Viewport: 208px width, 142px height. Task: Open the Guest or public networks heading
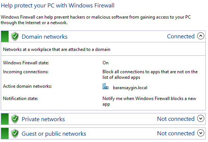(x=54, y=134)
